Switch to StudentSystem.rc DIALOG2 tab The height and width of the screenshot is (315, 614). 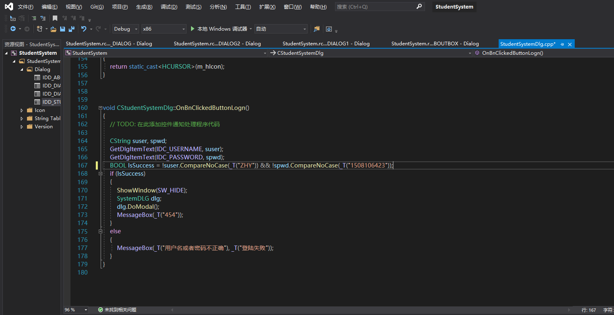[217, 44]
